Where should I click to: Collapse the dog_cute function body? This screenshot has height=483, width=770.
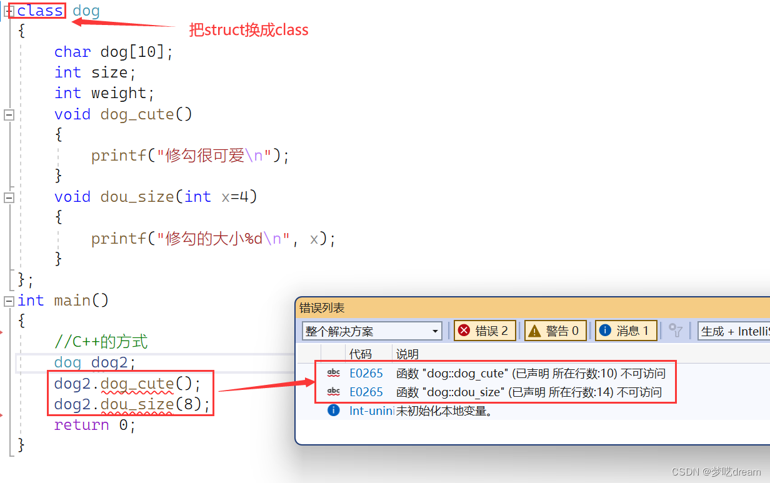click(9, 114)
